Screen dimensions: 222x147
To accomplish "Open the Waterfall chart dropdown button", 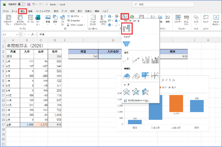I will pyautogui.click(x=125, y=16).
